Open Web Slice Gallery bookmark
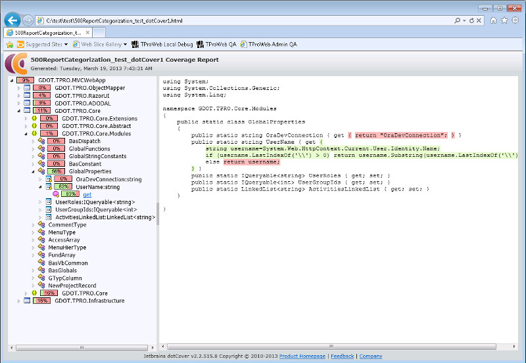Screen dimensions: 526x363 tap(100, 44)
